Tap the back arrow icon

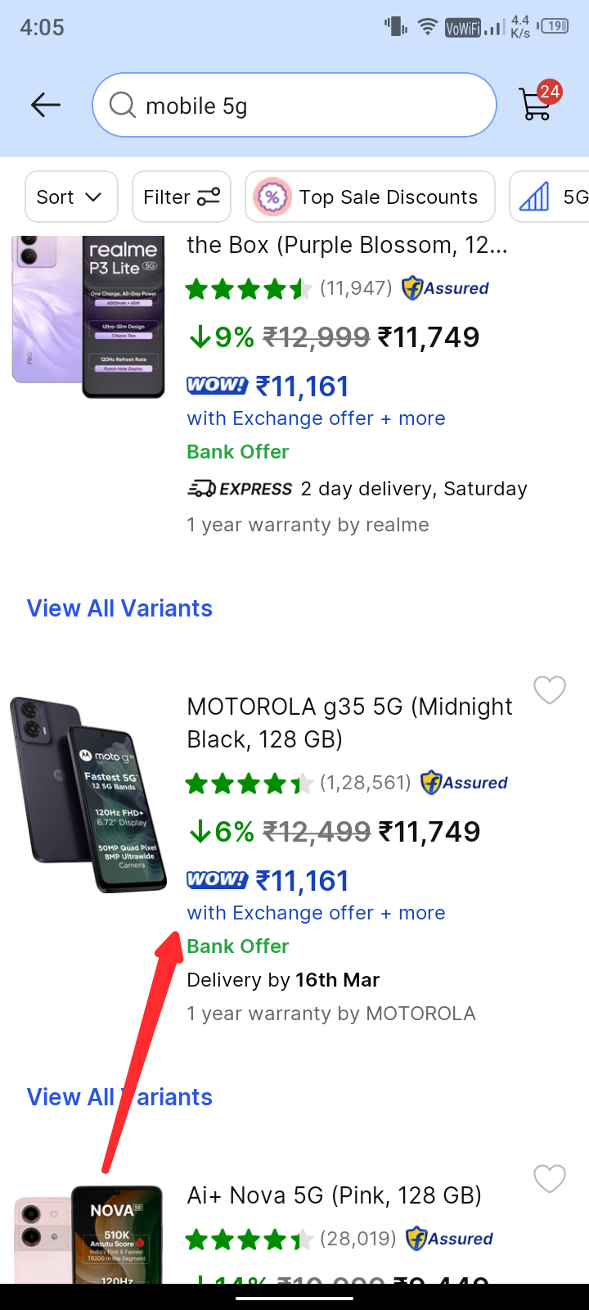[x=46, y=105]
